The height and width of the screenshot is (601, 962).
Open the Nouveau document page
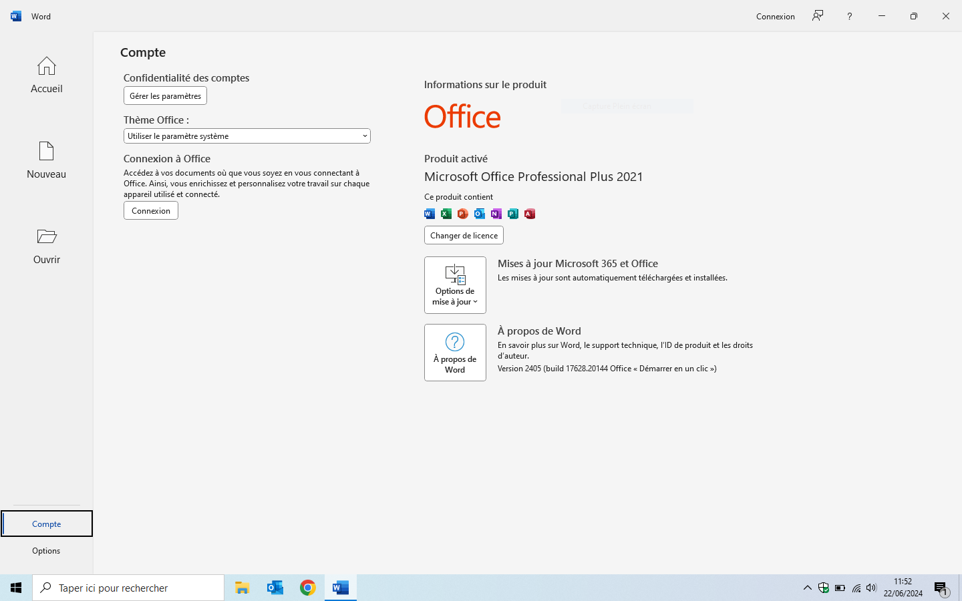[x=46, y=160]
